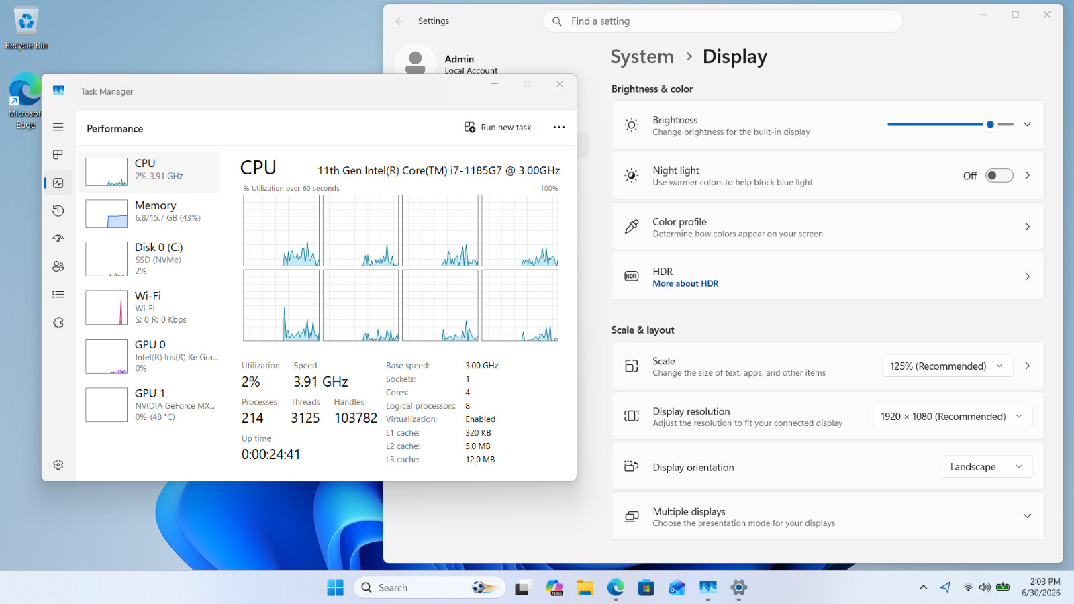Open Windows Start menu
The height and width of the screenshot is (604, 1074).
tap(335, 587)
